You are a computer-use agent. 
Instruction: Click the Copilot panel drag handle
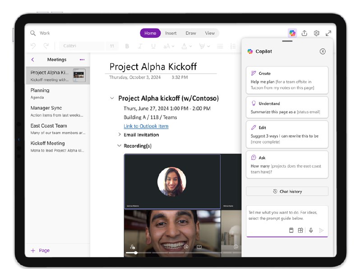tap(287, 41)
